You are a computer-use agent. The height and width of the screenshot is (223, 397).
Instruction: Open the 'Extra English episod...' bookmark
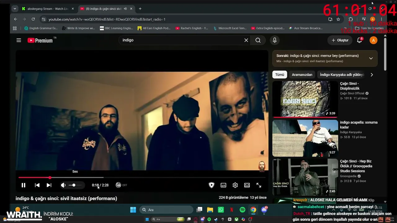click(268, 28)
